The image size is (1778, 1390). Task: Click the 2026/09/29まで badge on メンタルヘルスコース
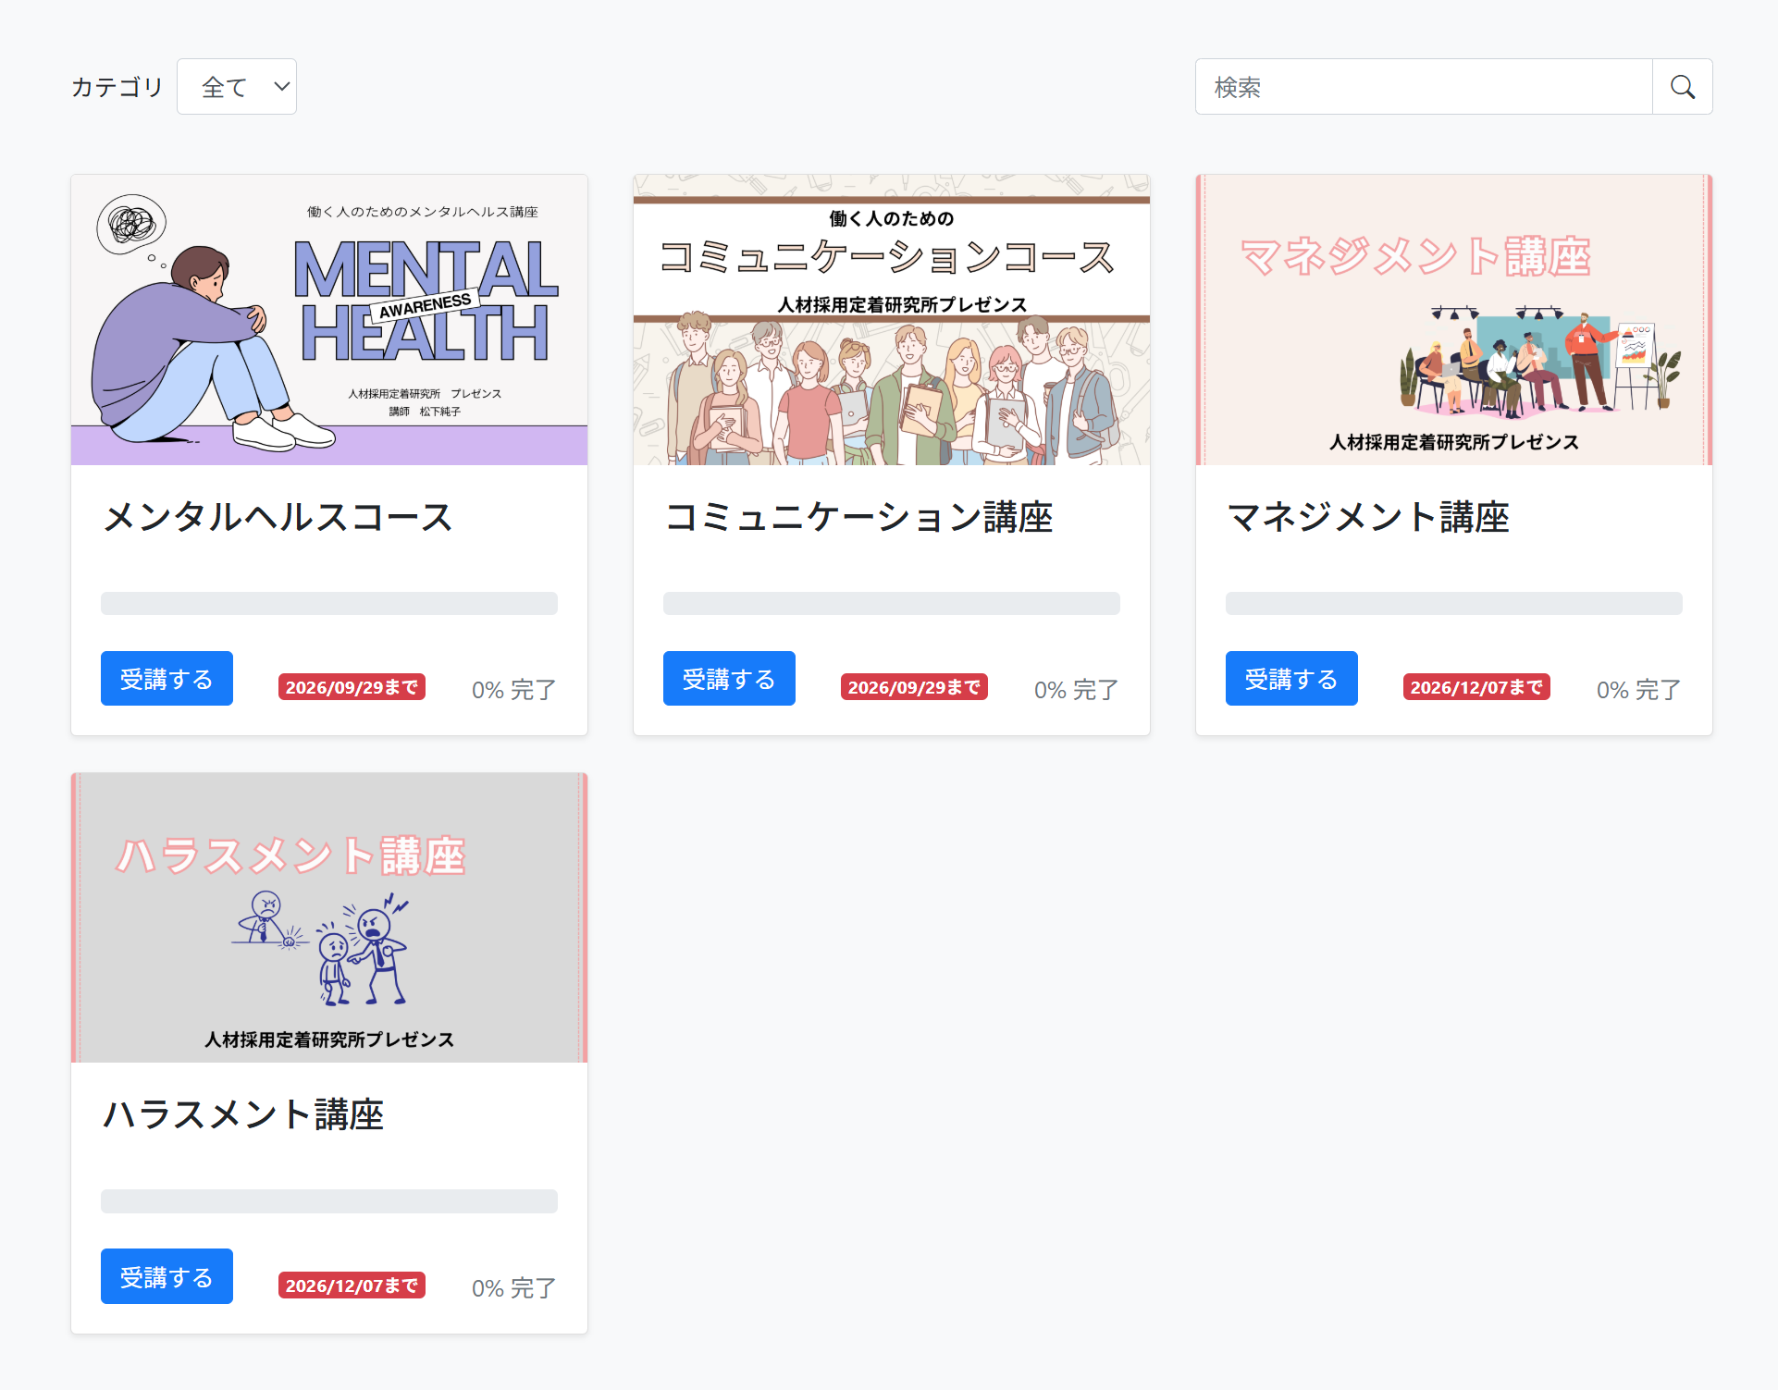tap(352, 687)
